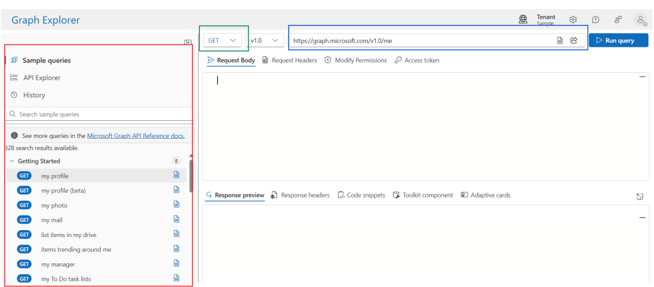654x287 pixels.
Task: Select the Response preview tab
Action: point(235,195)
